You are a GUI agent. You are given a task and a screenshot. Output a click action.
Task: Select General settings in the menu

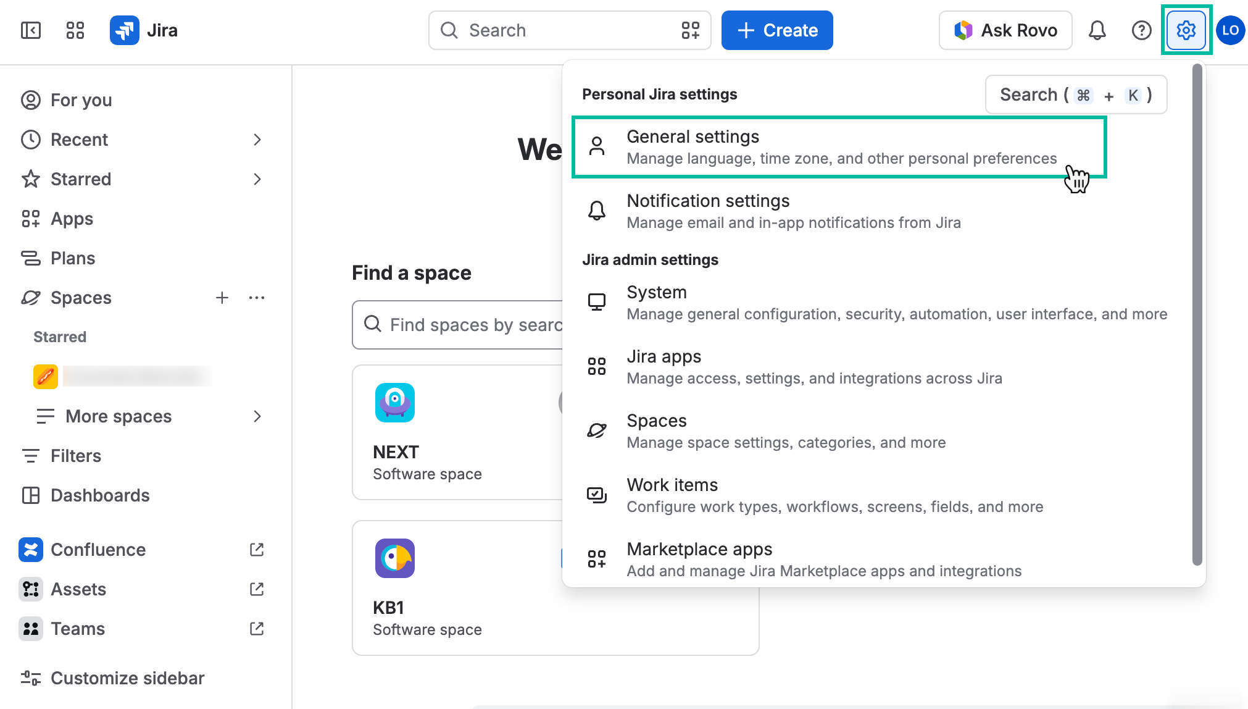pyautogui.click(x=839, y=147)
